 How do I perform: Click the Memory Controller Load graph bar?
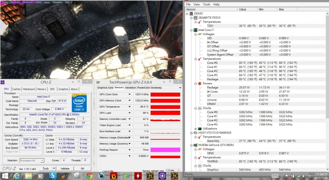point(165,119)
